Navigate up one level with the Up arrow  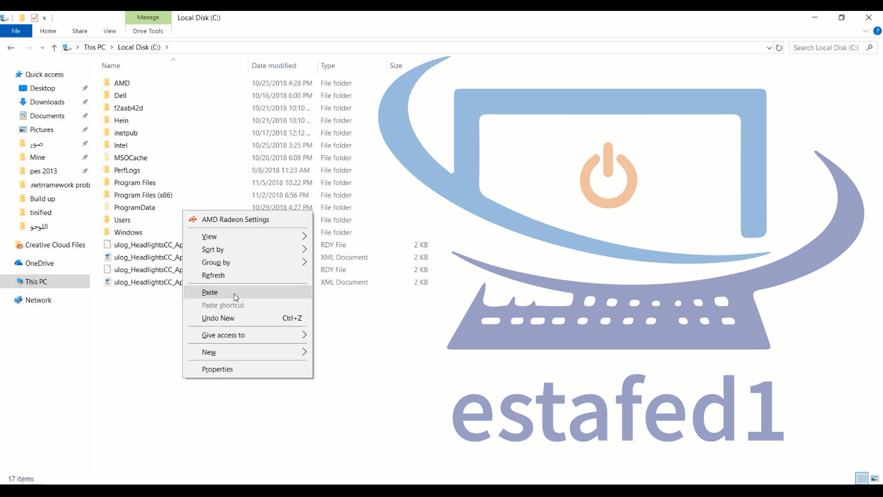pos(54,47)
